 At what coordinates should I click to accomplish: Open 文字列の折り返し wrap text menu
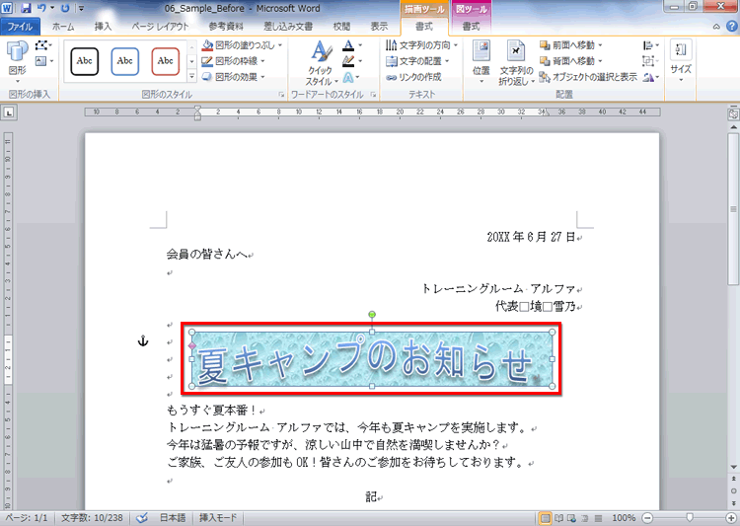pos(516,63)
